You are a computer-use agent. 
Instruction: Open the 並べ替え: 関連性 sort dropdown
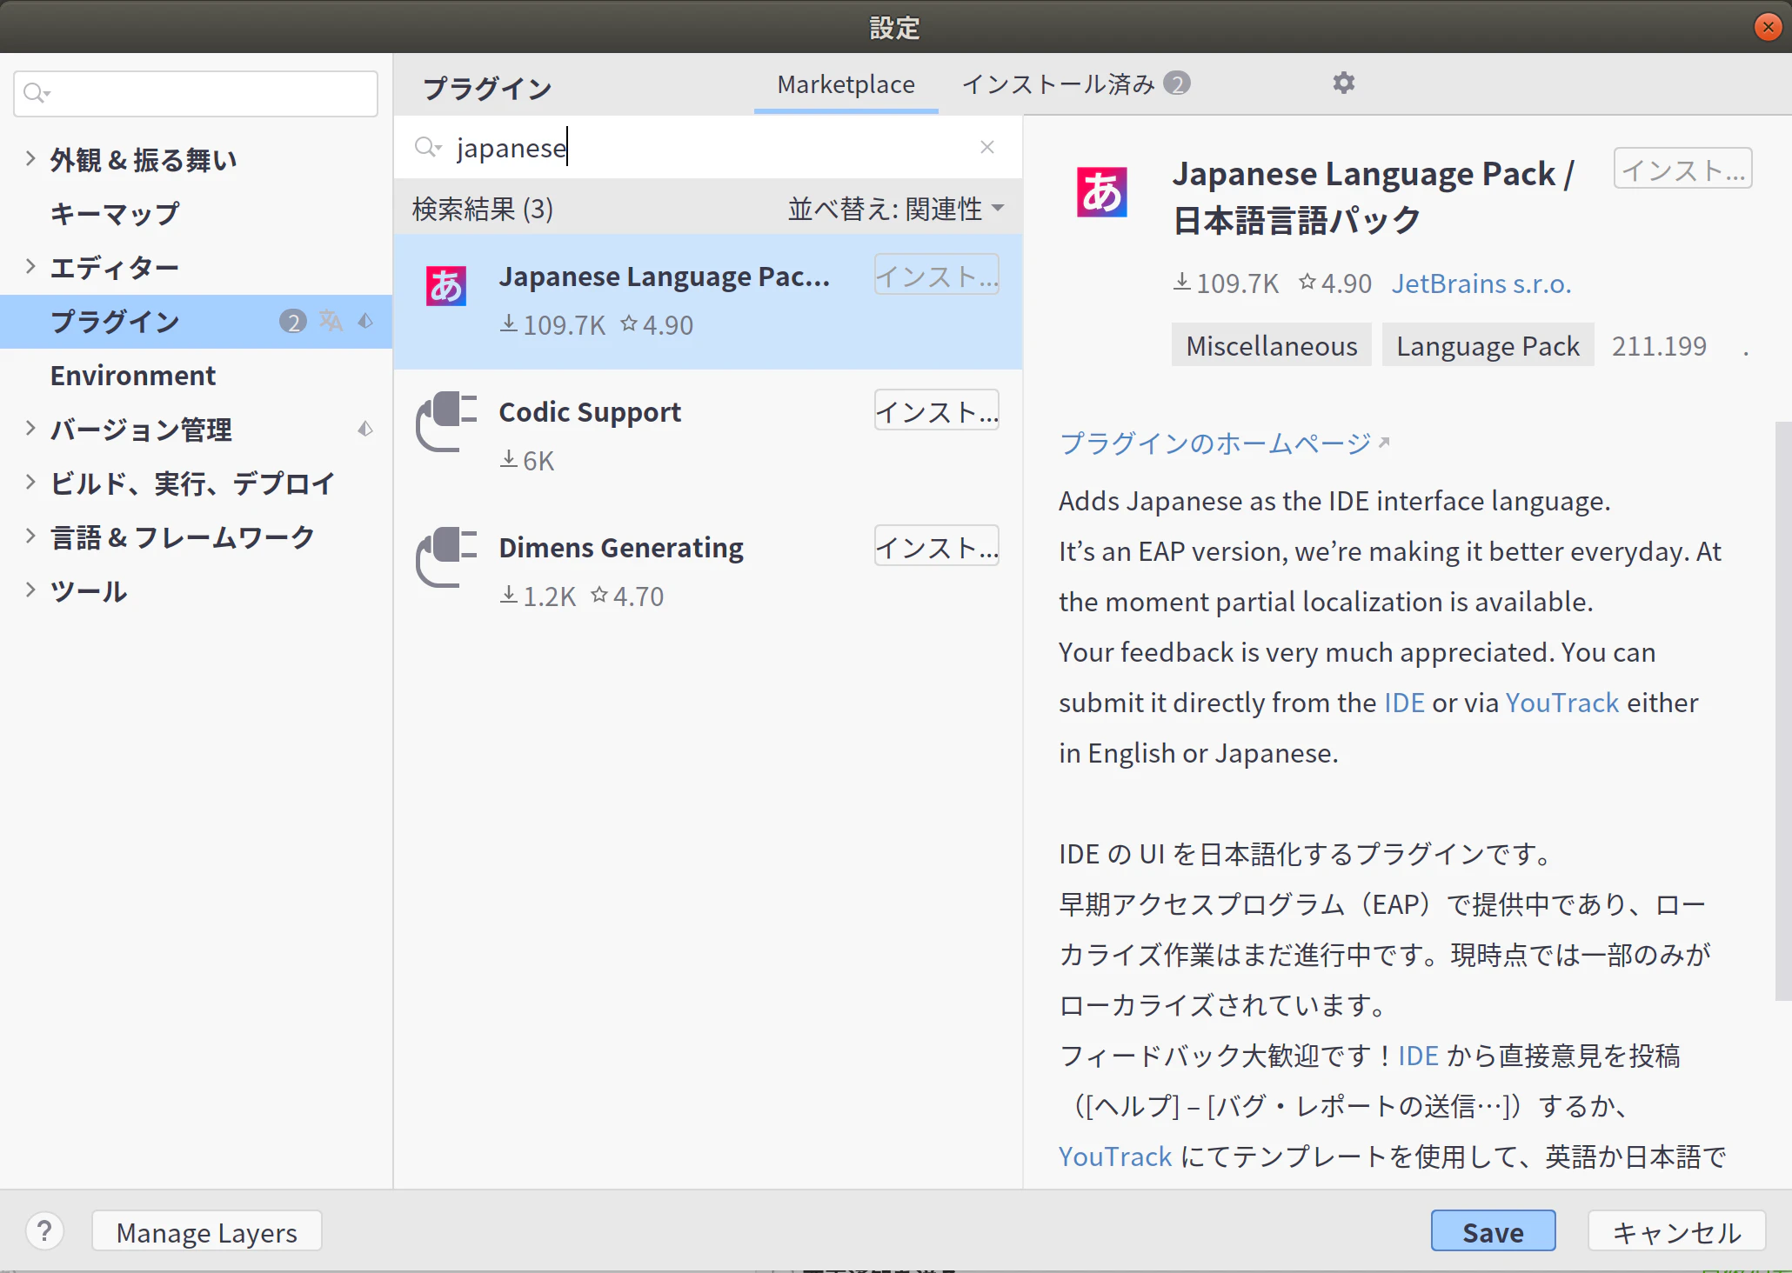(896, 209)
